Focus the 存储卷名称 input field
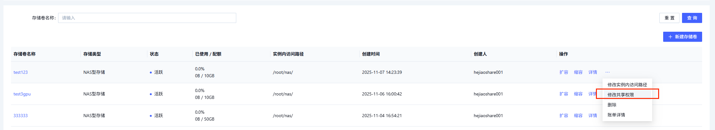 tap(147, 18)
